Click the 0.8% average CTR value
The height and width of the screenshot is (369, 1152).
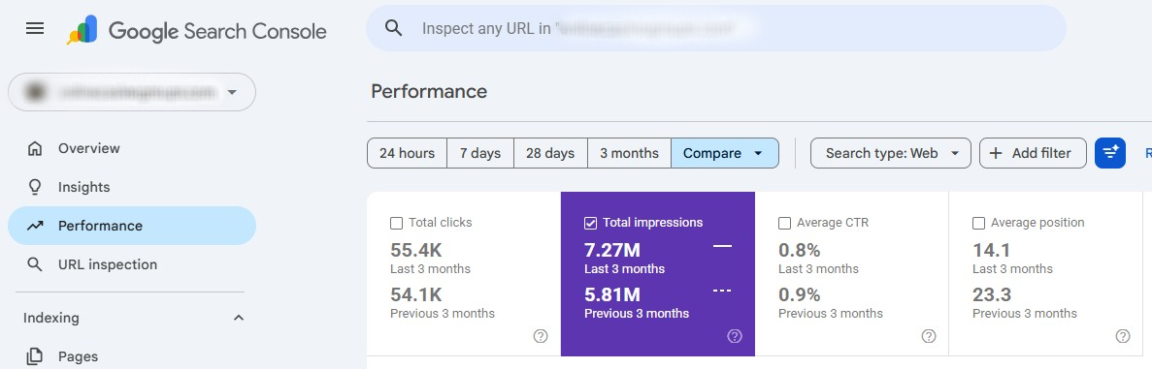800,250
